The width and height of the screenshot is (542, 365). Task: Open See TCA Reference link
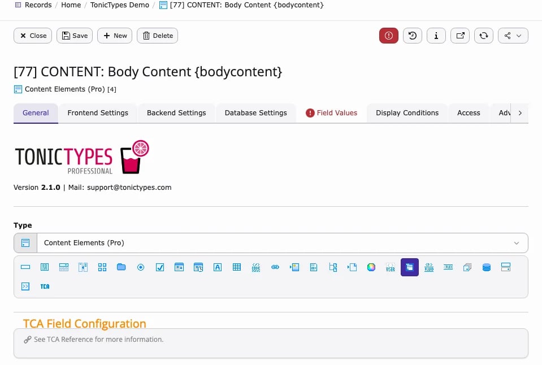tap(94, 340)
